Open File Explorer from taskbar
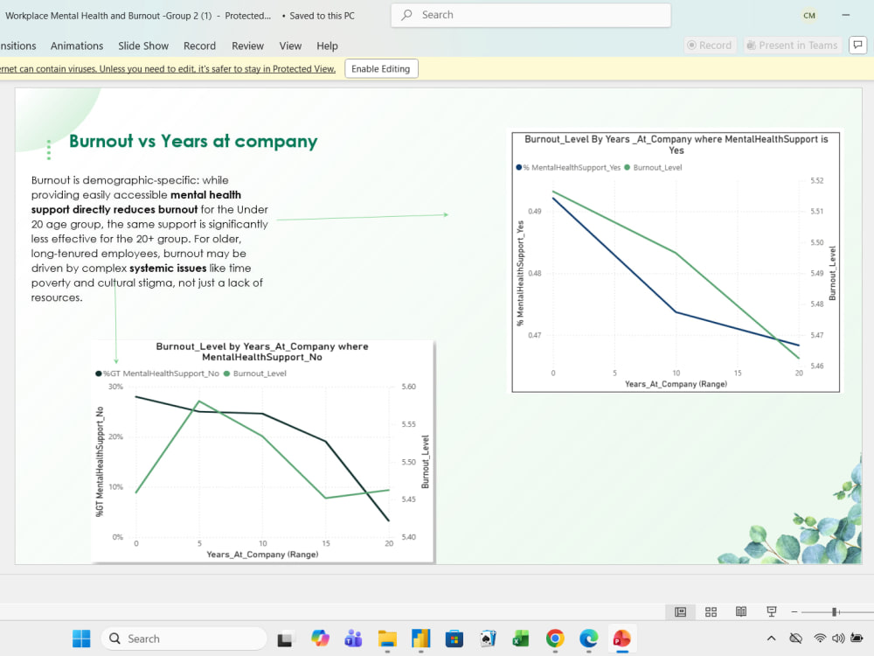The width and height of the screenshot is (874, 656). pos(387,639)
